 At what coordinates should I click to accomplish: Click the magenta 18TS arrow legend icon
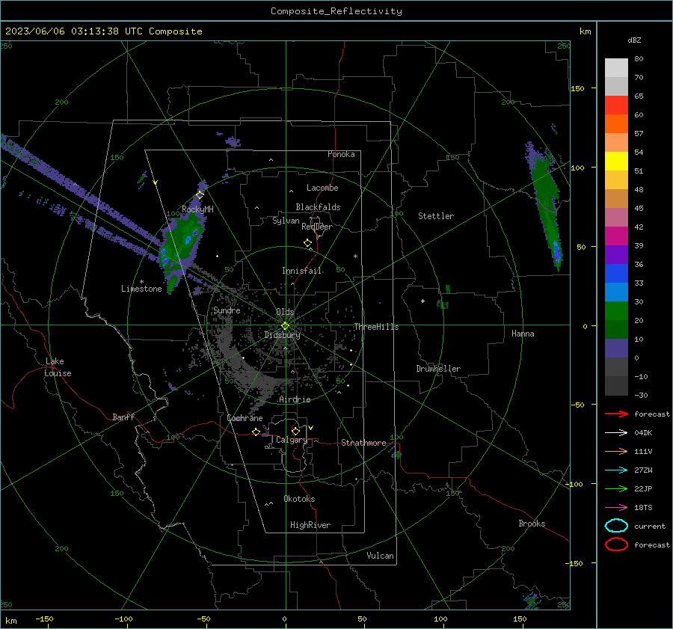pyautogui.click(x=616, y=508)
